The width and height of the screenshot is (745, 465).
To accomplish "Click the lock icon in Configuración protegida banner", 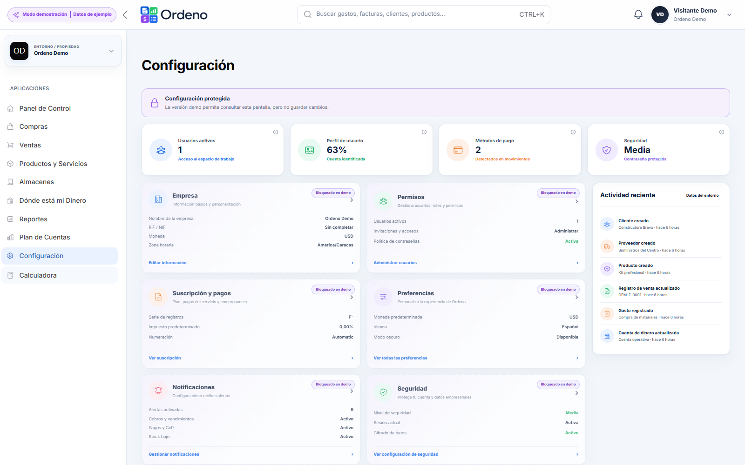I will (155, 103).
